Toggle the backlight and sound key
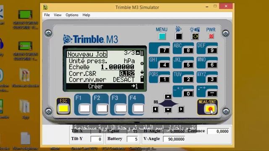The image size is (269, 151). pos(195,36)
